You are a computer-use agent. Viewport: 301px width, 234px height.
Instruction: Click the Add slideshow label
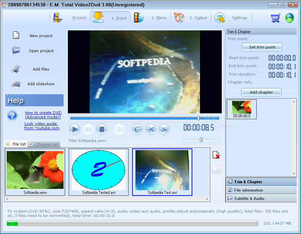tap(41, 84)
